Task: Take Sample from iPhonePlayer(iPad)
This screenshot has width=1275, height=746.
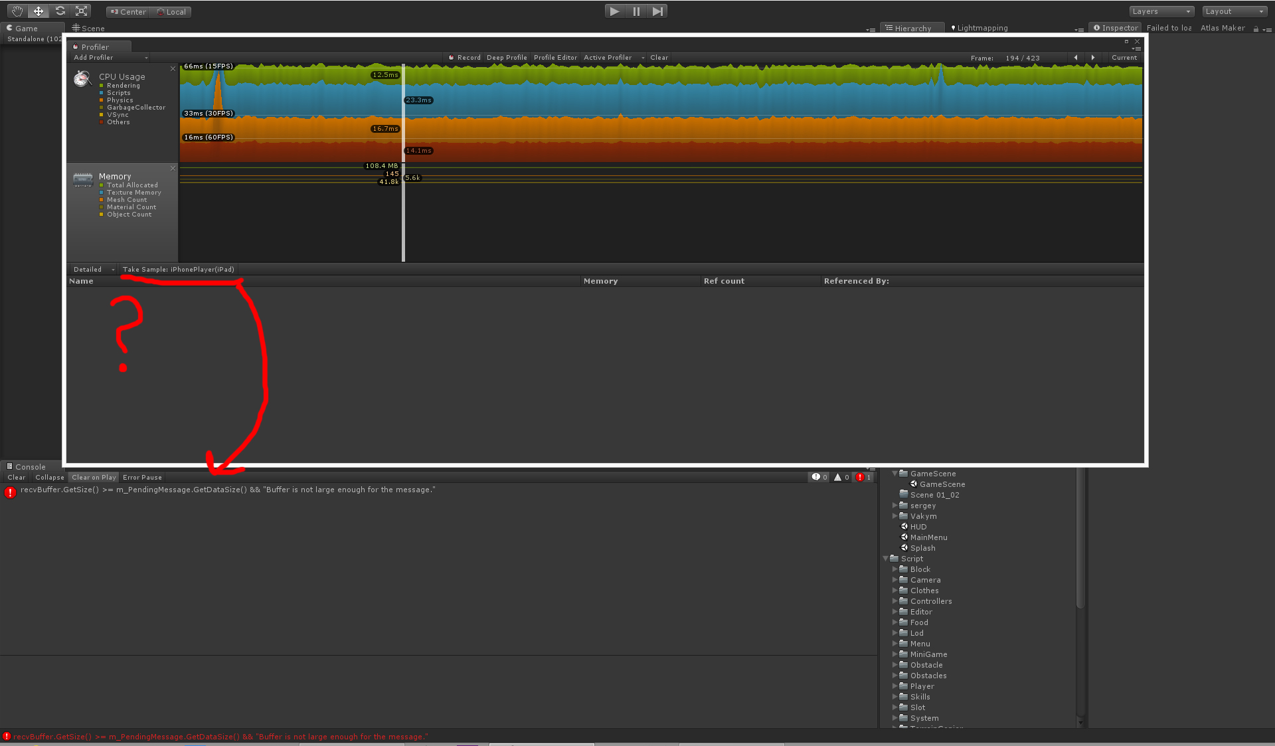Action: (178, 270)
